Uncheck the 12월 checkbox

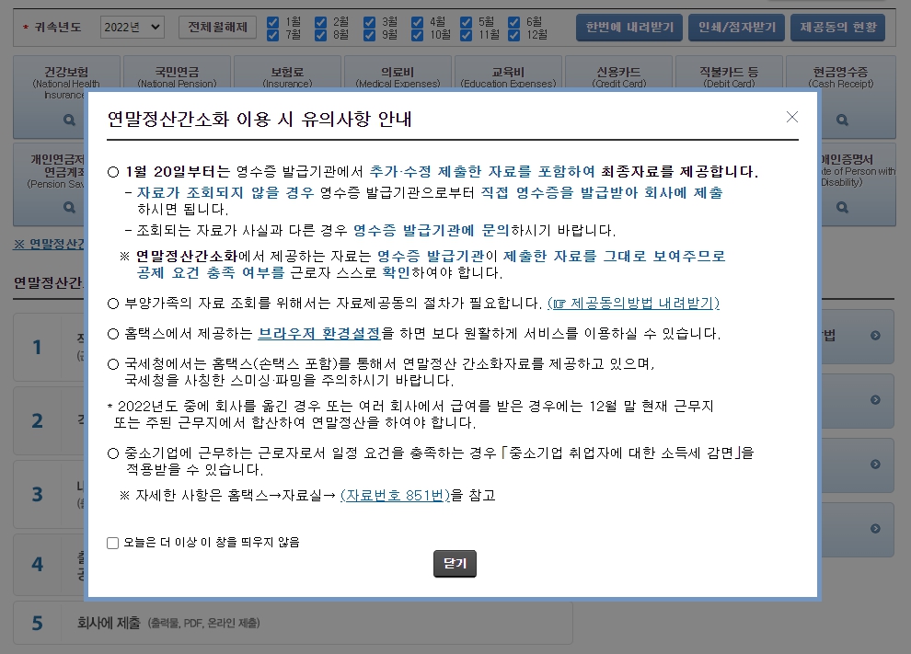514,35
